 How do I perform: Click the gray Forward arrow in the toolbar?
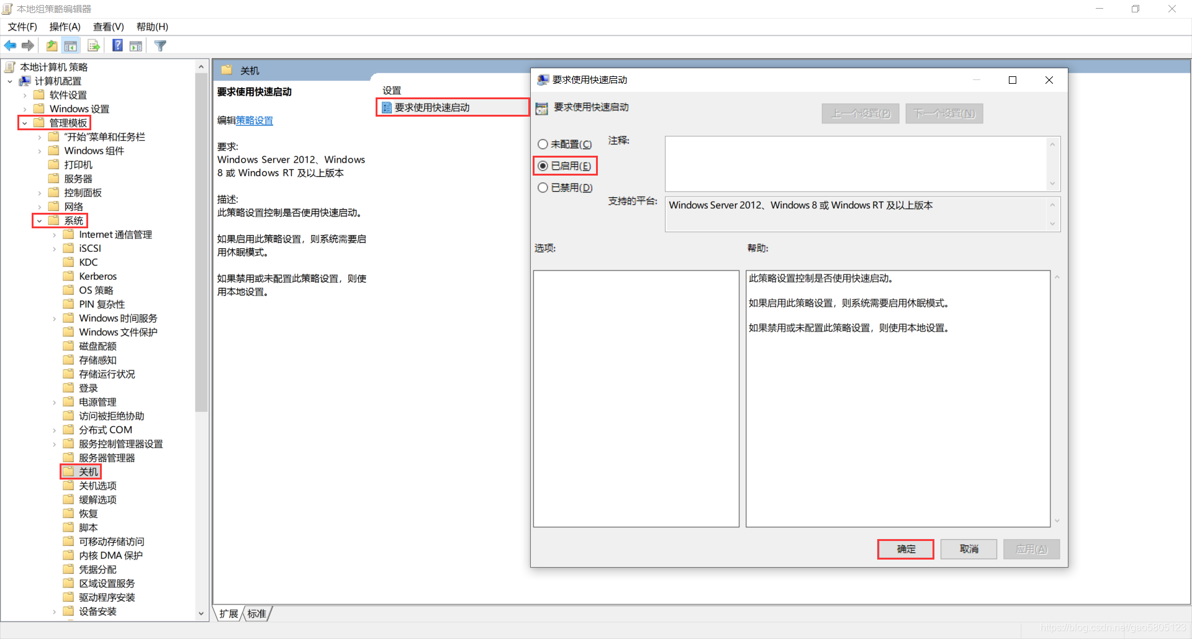click(x=28, y=45)
